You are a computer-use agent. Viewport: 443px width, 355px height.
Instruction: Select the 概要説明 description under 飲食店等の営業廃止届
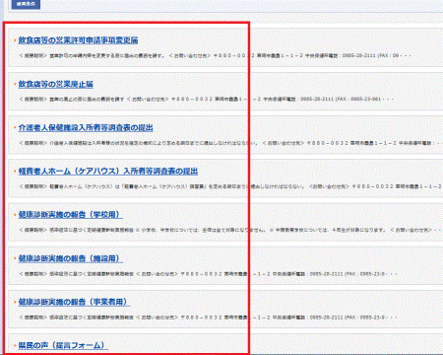coord(206,99)
